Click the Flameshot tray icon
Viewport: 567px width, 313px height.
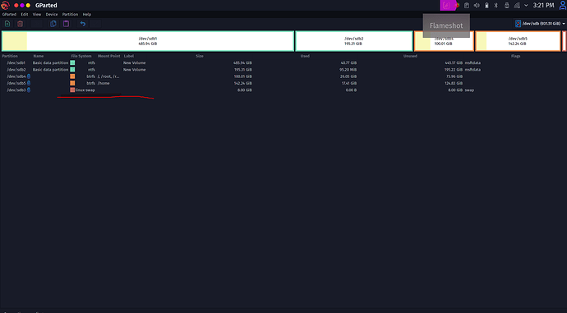[446, 6]
